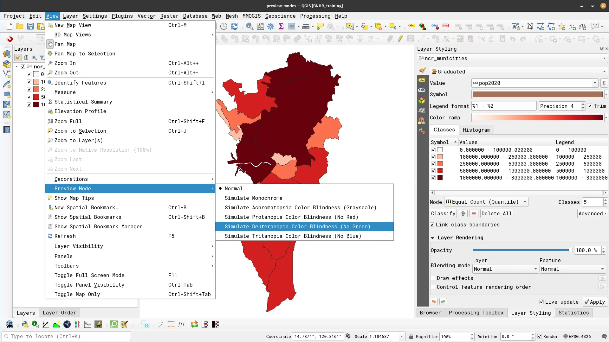Collapse the Layer Rendering section
The image size is (609, 342).
tap(433, 238)
